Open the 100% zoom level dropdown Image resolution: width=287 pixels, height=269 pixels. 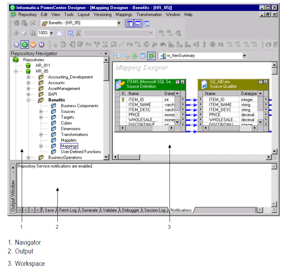52,33
